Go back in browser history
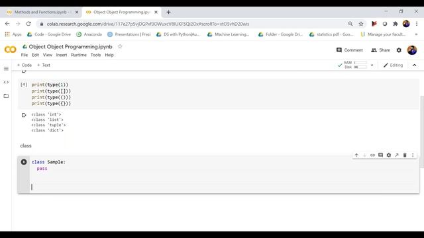The width and height of the screenshot is (424, 238). (7, 24)
